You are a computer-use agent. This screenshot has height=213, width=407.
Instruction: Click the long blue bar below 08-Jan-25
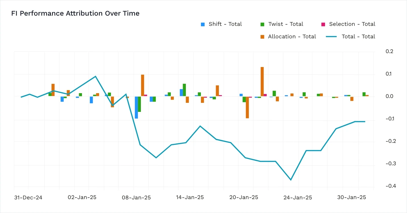[136, 108]
